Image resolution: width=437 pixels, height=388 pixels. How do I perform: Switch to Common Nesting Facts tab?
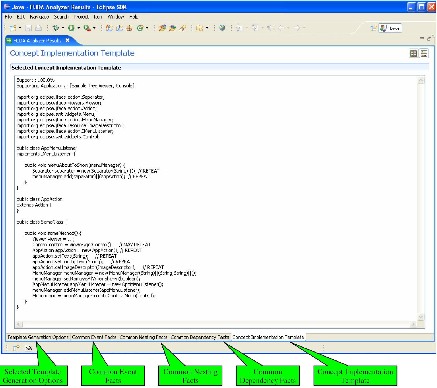[x=143, y=337]
